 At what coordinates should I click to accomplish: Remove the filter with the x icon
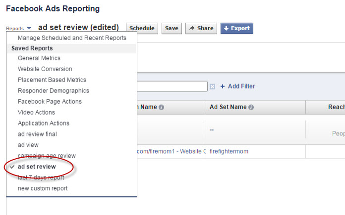pos(212,86)
